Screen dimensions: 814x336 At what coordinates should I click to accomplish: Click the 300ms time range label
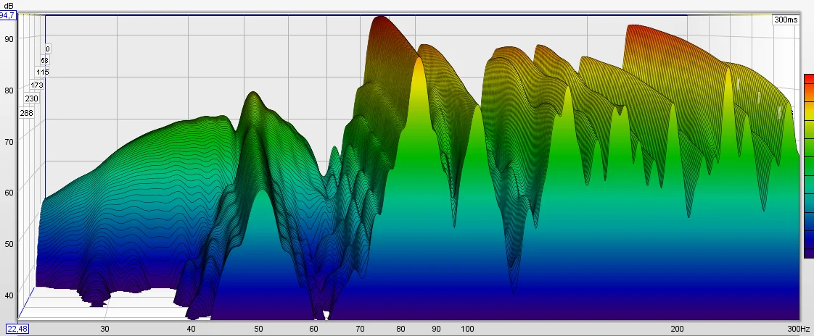[x=786, y=20]
